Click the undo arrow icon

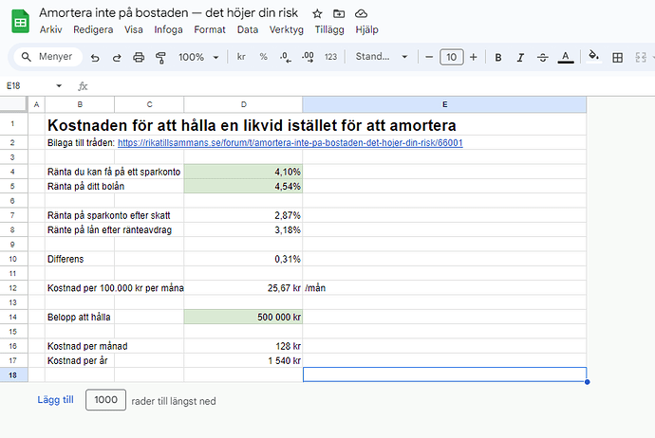tap(96, 58)
